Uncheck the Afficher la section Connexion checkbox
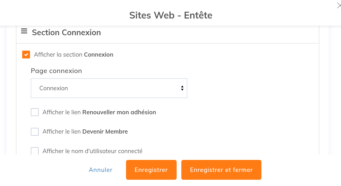The width and height of the screenshot is (341, 186). 26,55
